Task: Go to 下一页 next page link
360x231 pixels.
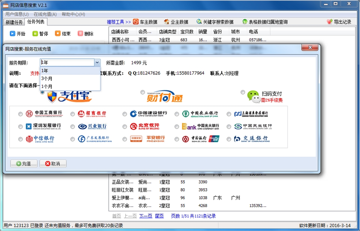Action: tap(146, 216)
